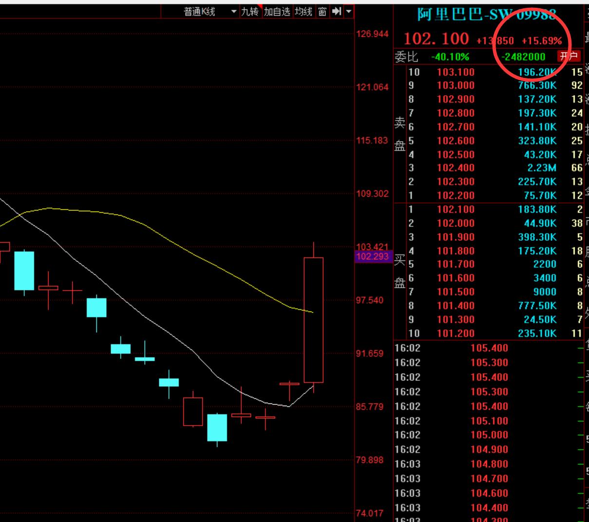Click the 委比 label
Image resolution: width=589 pixels, height=522 pixels.
(x=406, y=57)
